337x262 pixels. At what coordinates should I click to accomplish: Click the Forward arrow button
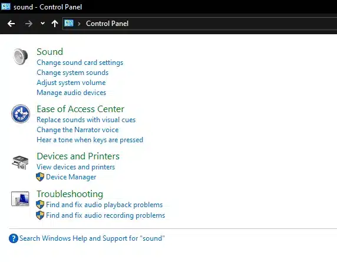(29, 24)
